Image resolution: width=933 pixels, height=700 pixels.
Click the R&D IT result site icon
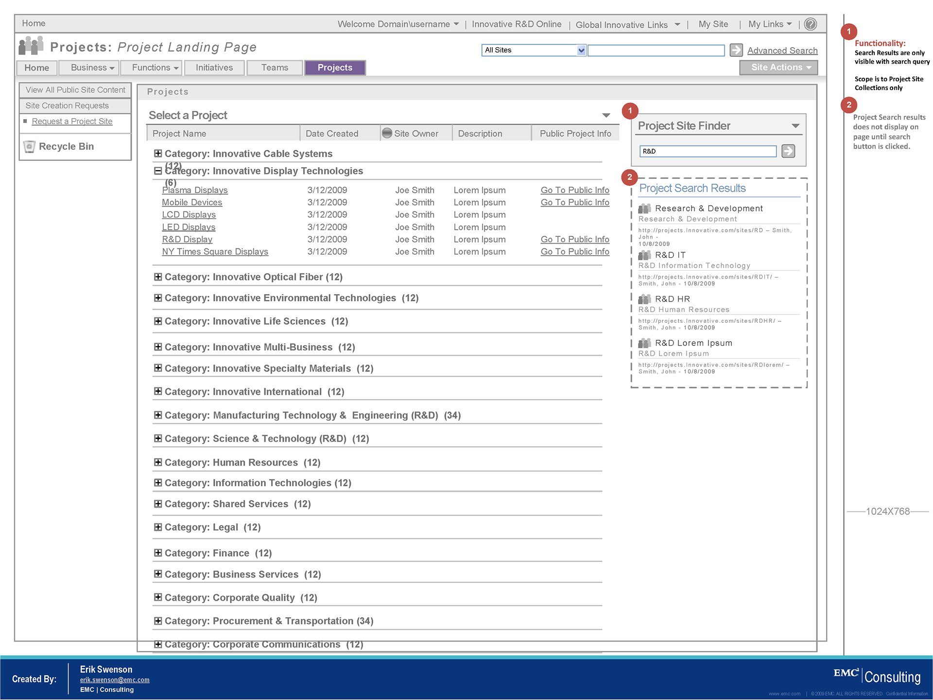(x=644, y=255)
